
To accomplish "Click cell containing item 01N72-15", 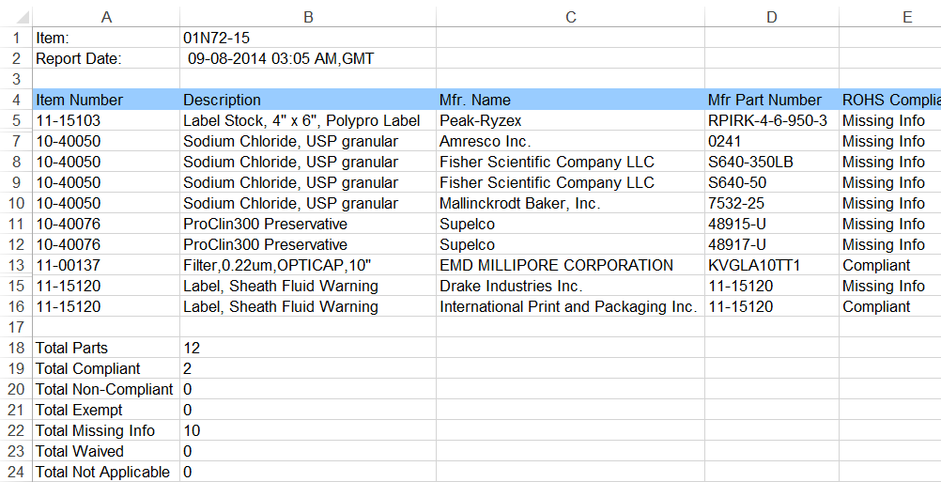I will tap(308, 38).
